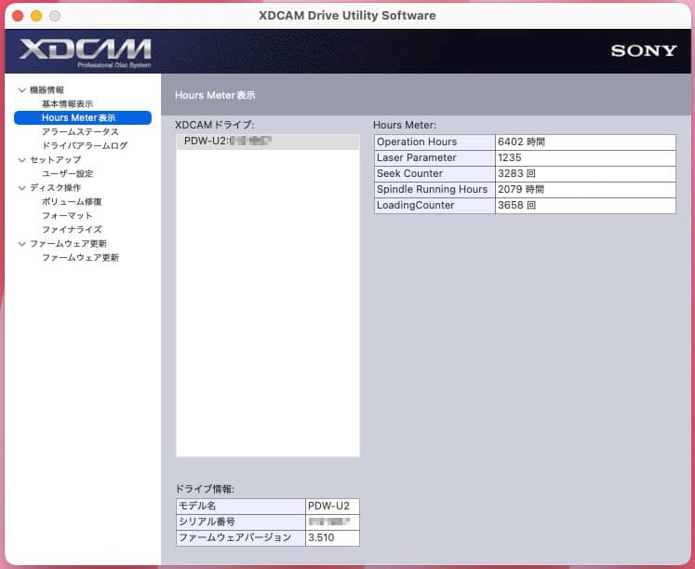Click LoadingCounter row label
Viewport: 695px width, 569px height.
[x=434, y=205]
